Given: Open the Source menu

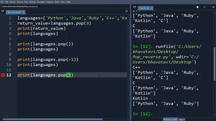Looking at the screenshot, I should tap(20, 2).
